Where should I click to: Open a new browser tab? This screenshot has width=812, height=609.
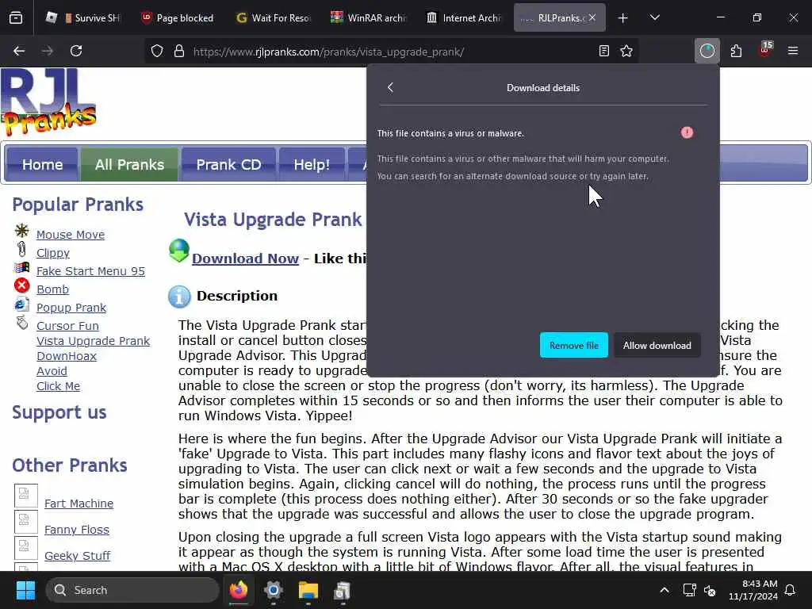[x=622, y=18]
